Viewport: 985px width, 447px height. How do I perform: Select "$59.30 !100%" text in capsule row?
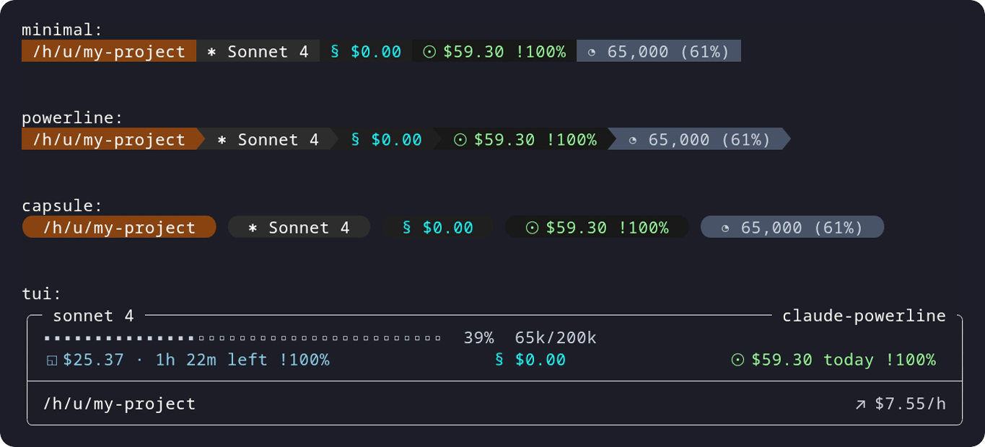pos(607,228)
